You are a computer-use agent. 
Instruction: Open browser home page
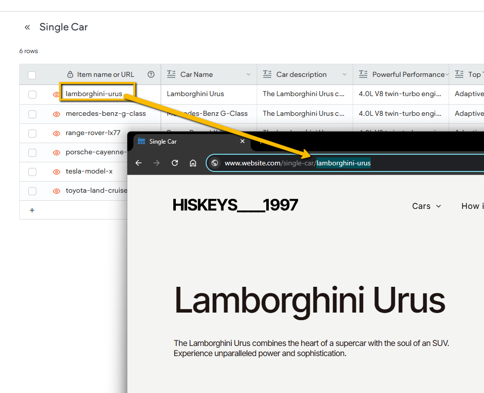click(193, 163)
